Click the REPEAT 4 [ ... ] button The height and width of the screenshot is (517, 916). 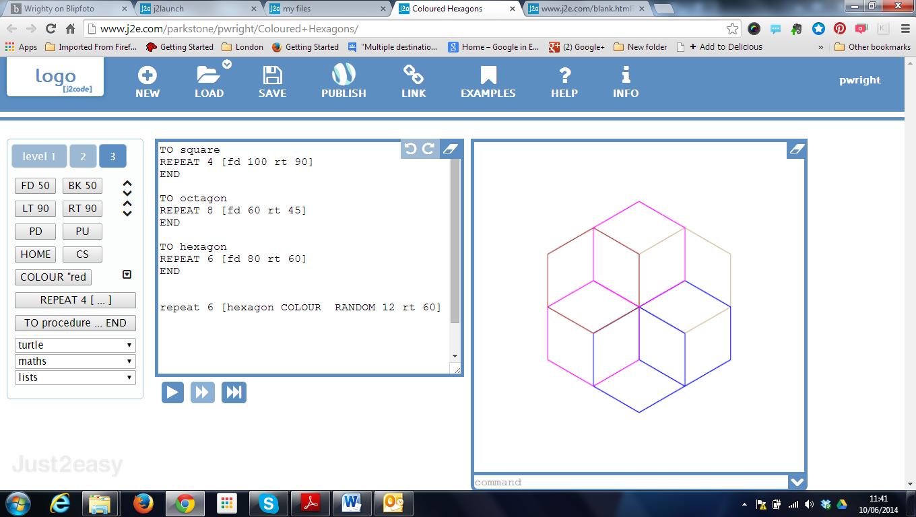point(75,300)
